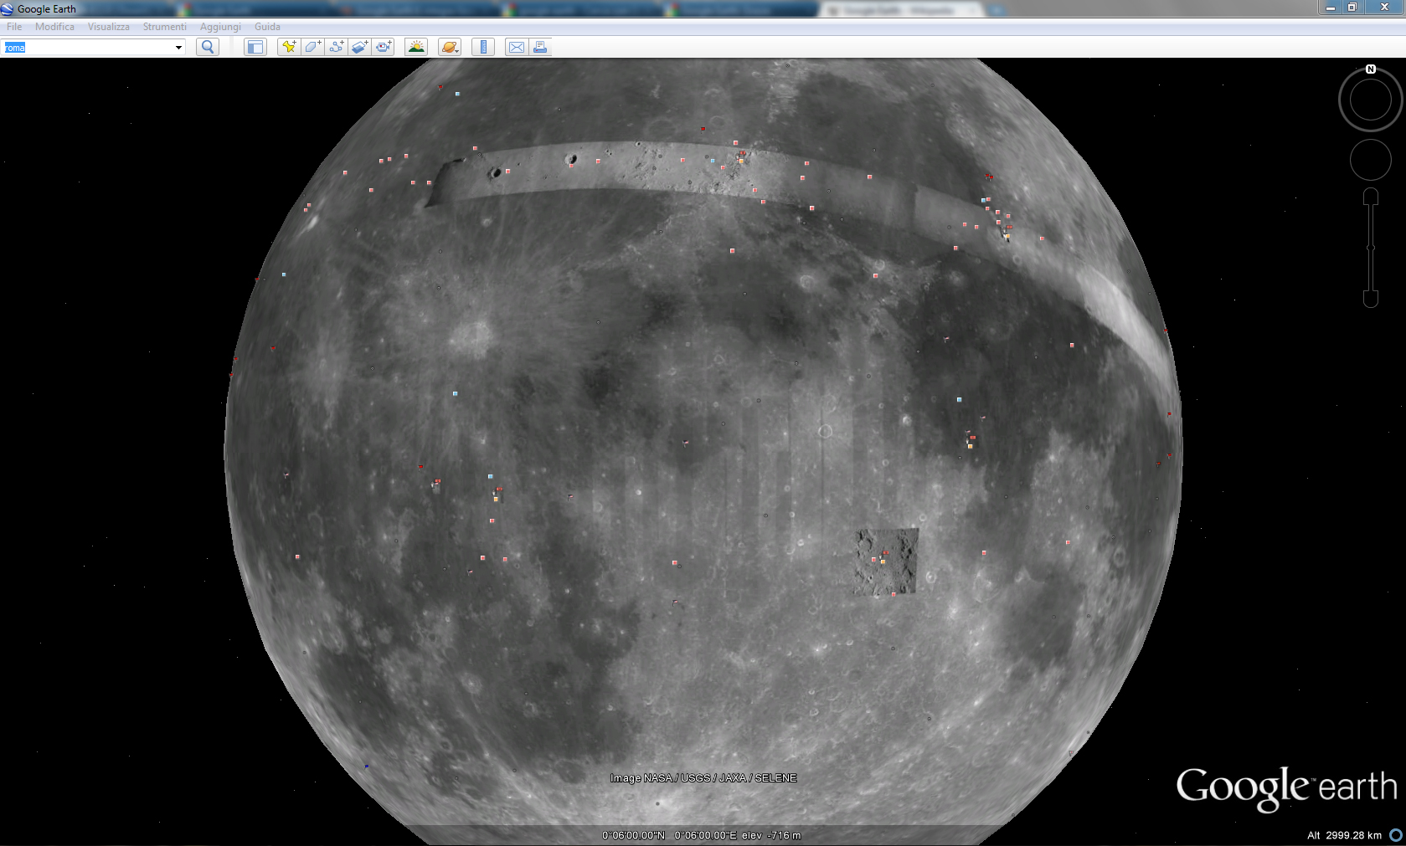Open the Modifica menu

[54, 27]
